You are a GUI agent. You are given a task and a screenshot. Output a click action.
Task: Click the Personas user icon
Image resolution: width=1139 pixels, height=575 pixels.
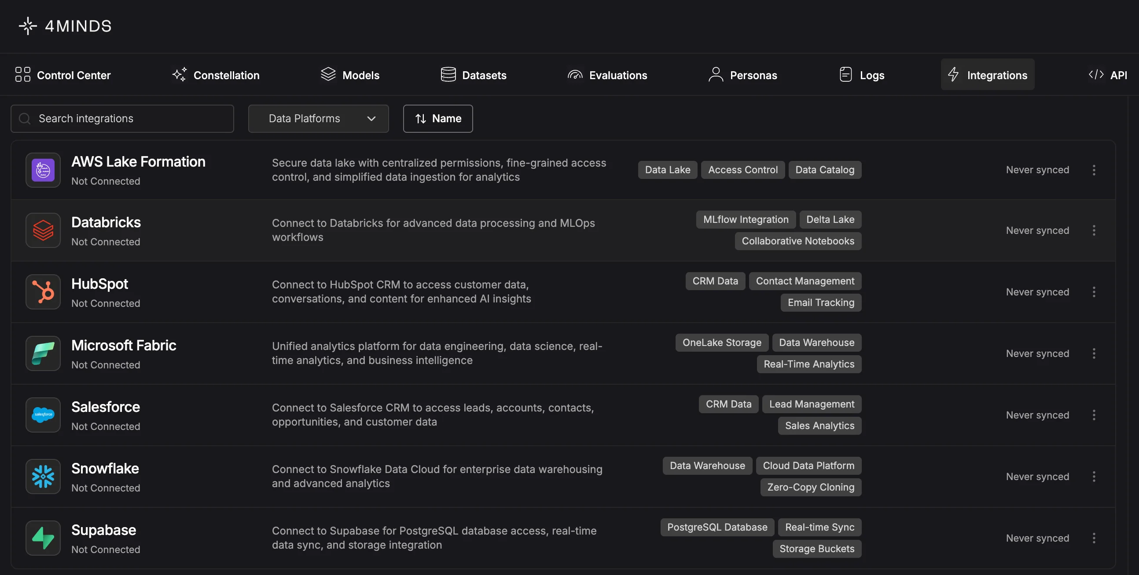pyautogui.click(x=716, y=75)
